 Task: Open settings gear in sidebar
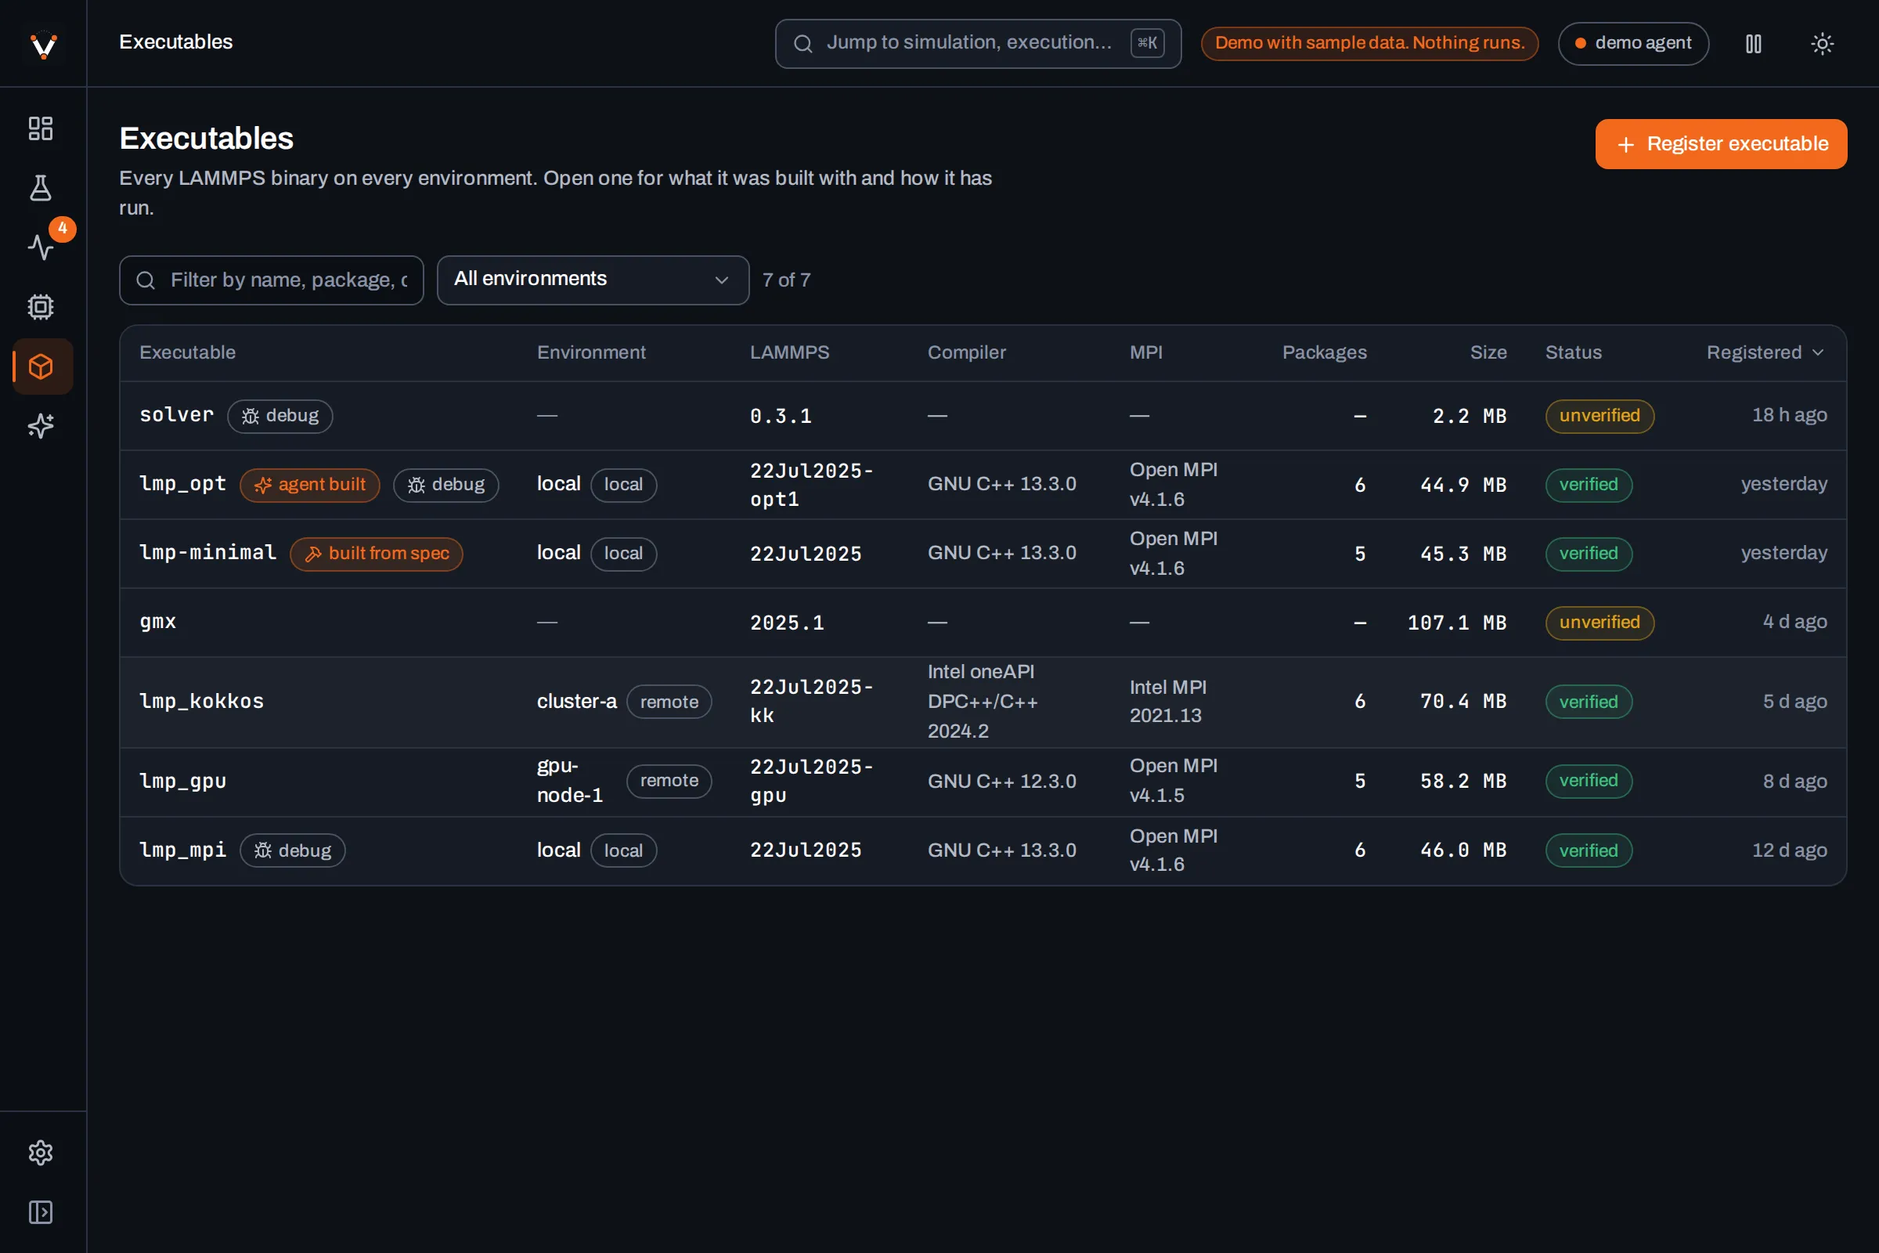coord(41,1152)
